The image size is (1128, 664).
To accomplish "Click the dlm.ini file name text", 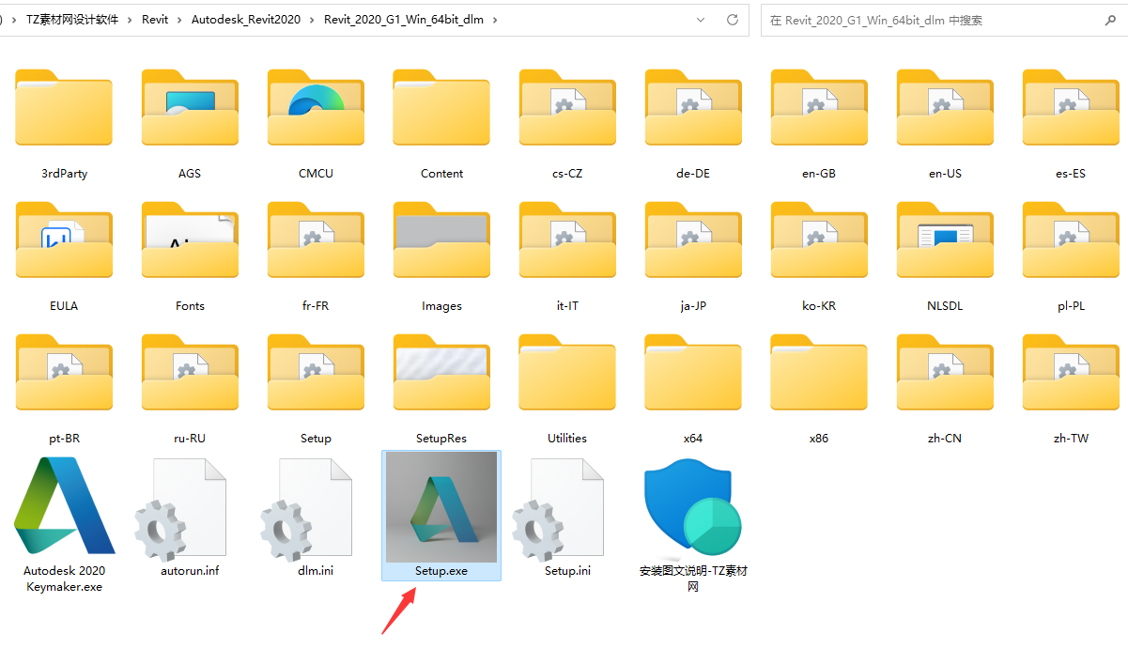I will 316,571.
